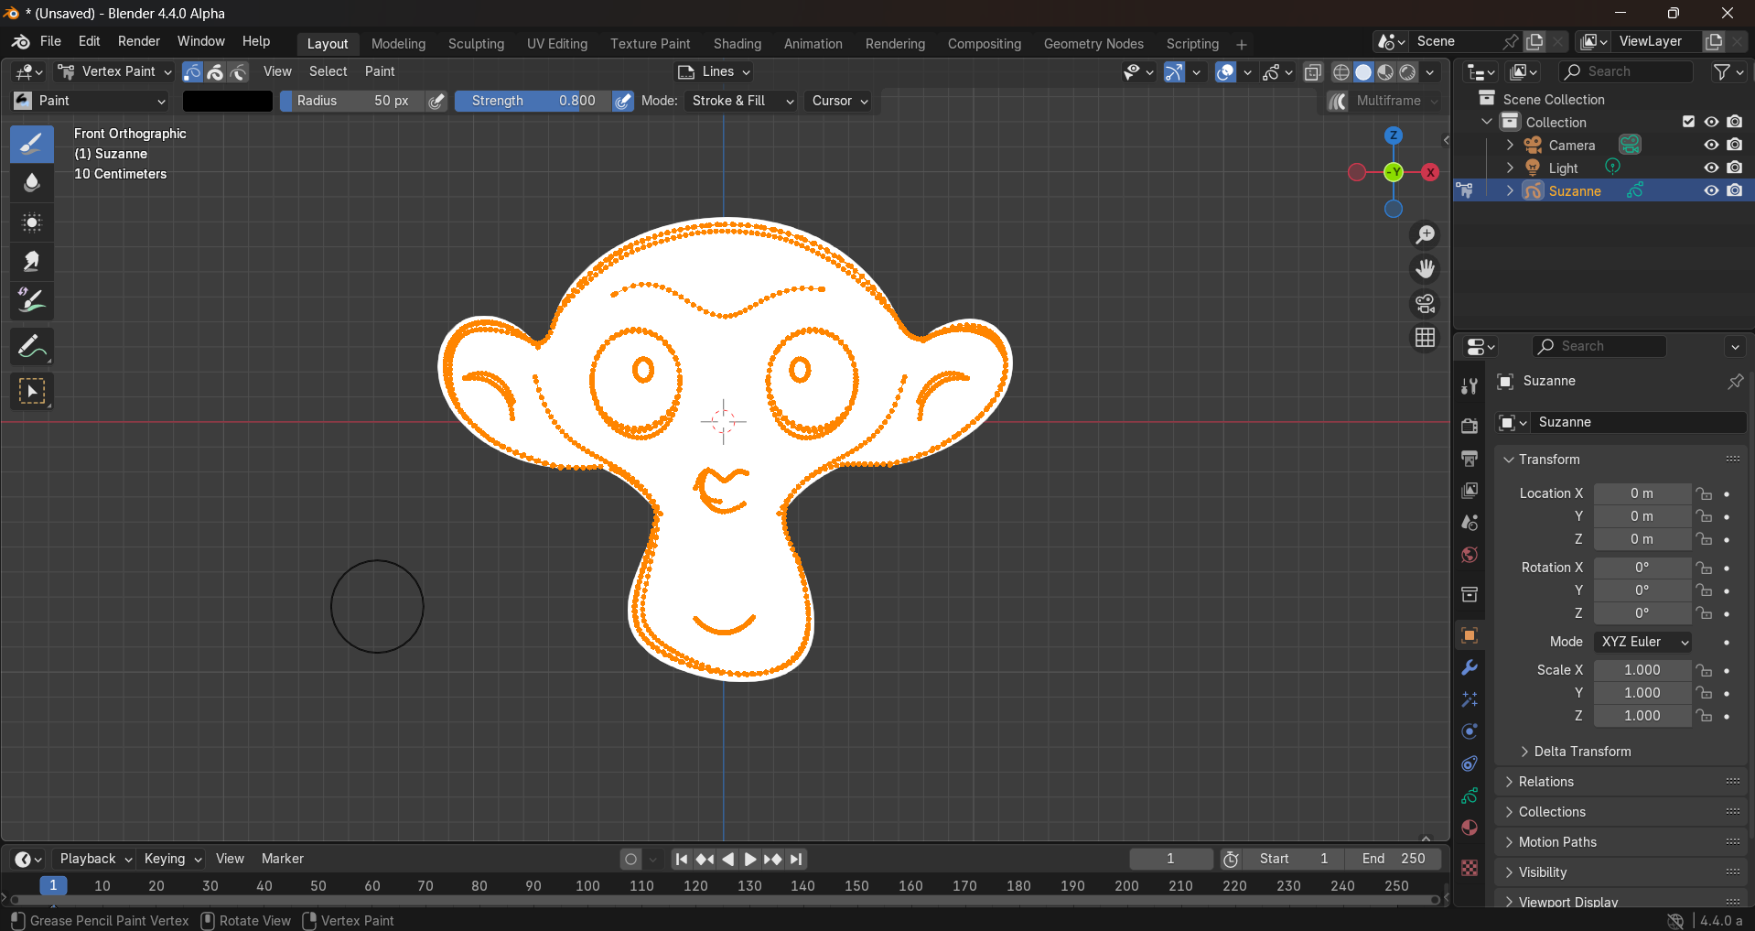Screen dimensions: 1755x931
Task: Toggle Suzanne visibility eye in outliner
Action: click(x=1711, y=190)
